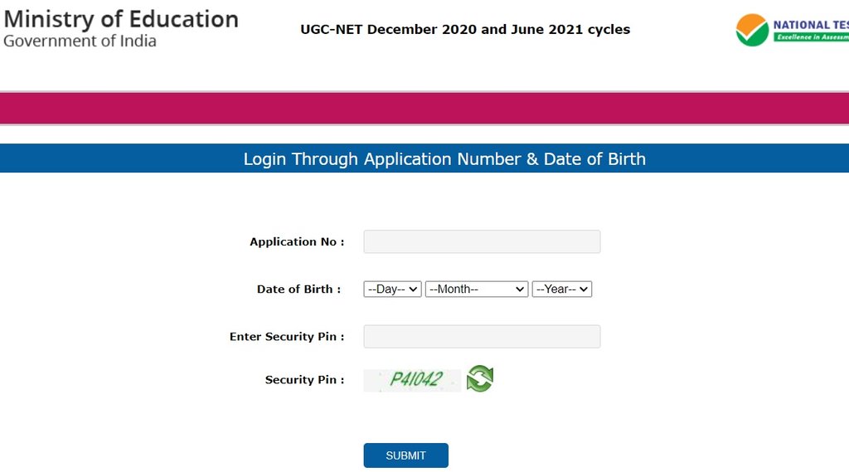Viewport: 849px width, 472px height.
Task: Focus the Application No input field
Action: (482, 241)
